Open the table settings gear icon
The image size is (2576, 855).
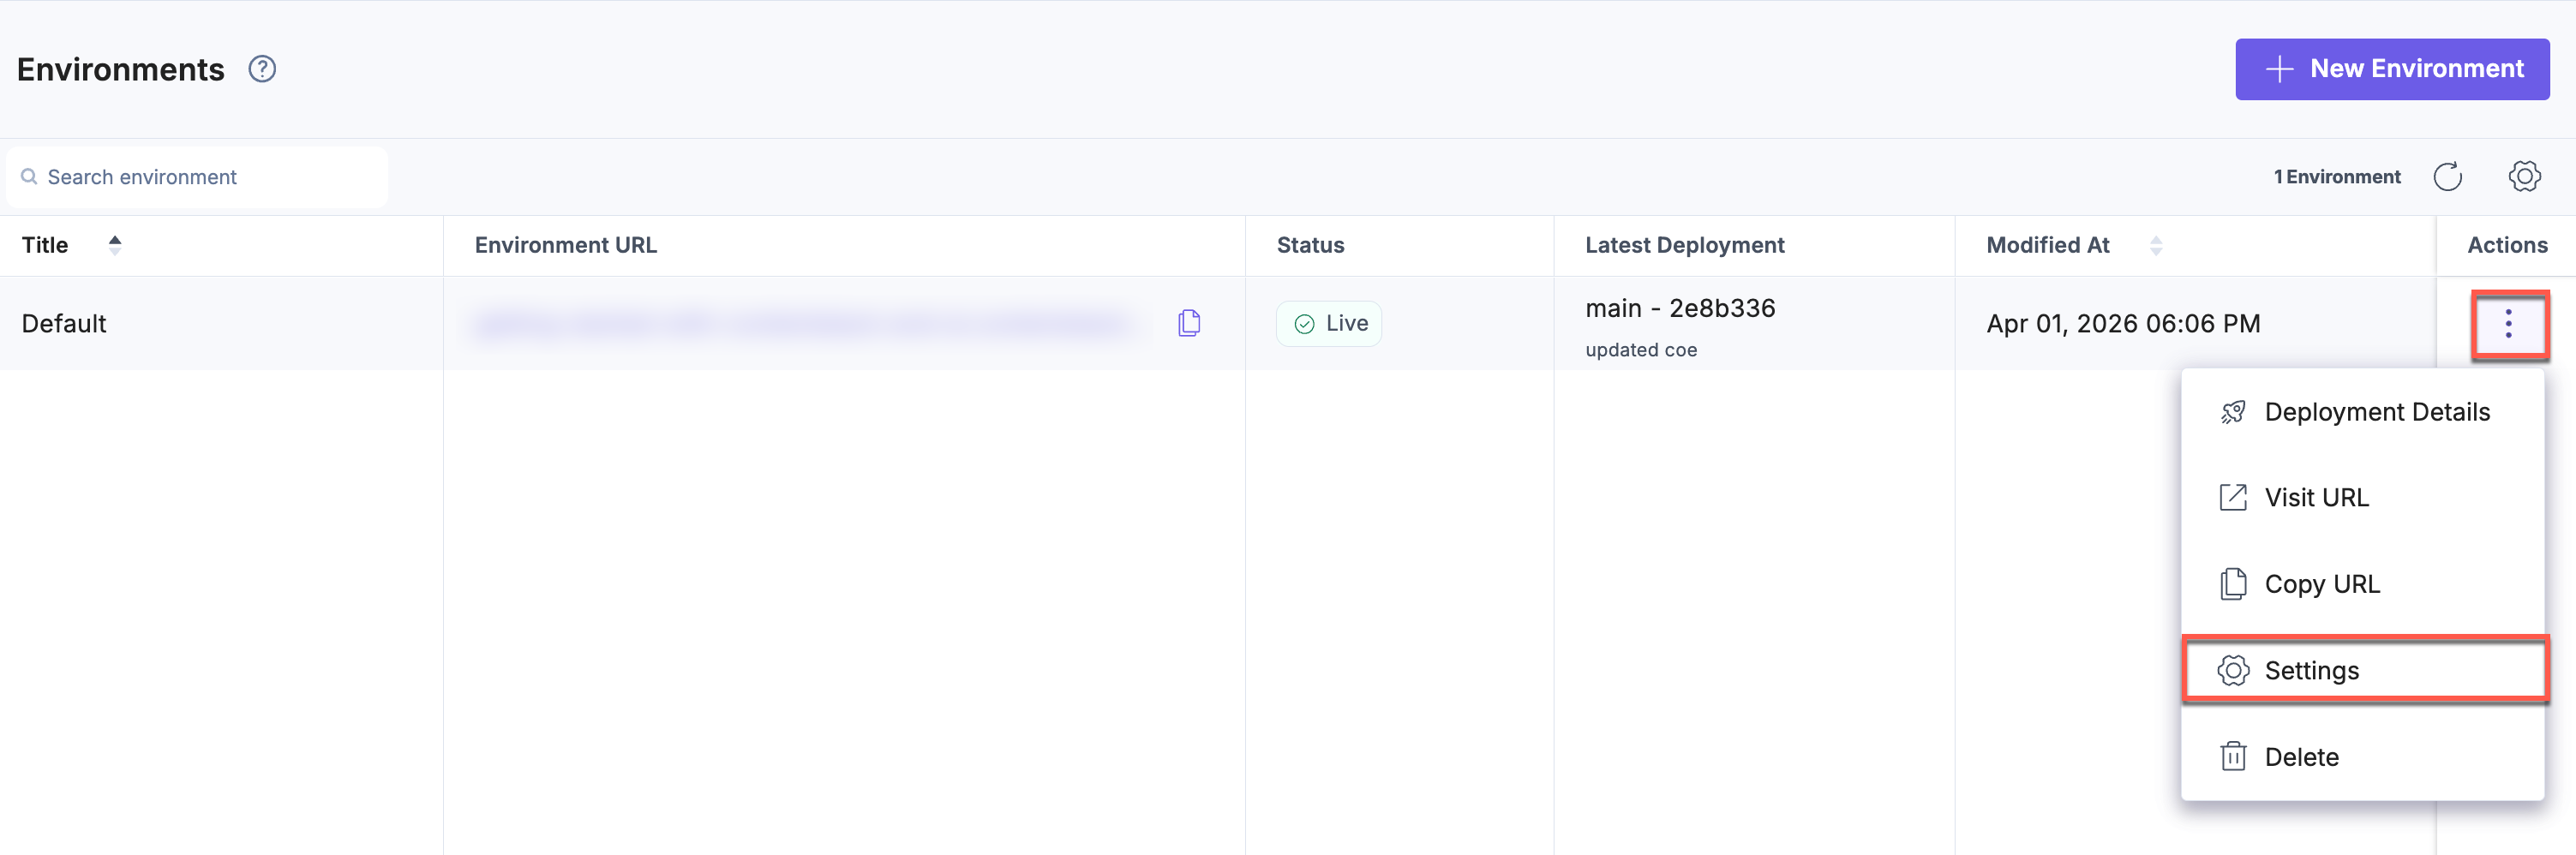[x=2524, y=176]
